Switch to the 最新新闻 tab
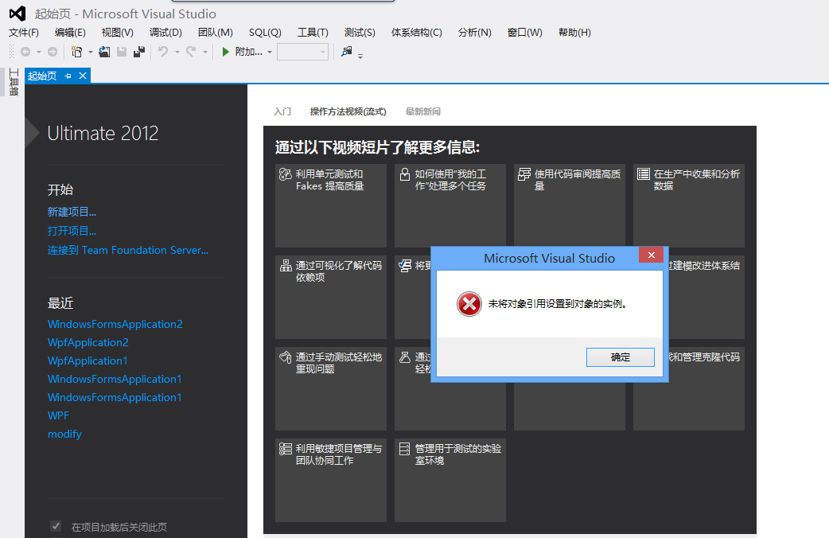Screen dimensions: 829x538 tap(423, 111)
